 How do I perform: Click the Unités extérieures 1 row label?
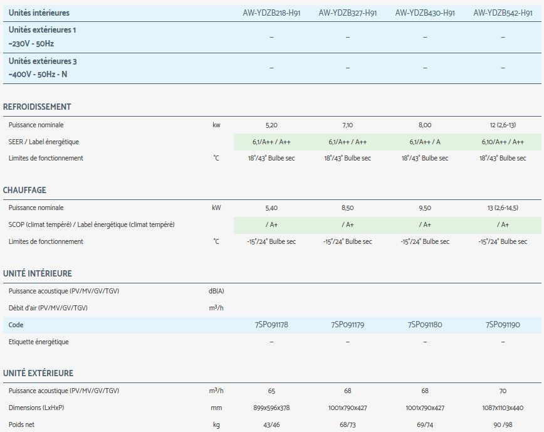click(x=43, y=29)
